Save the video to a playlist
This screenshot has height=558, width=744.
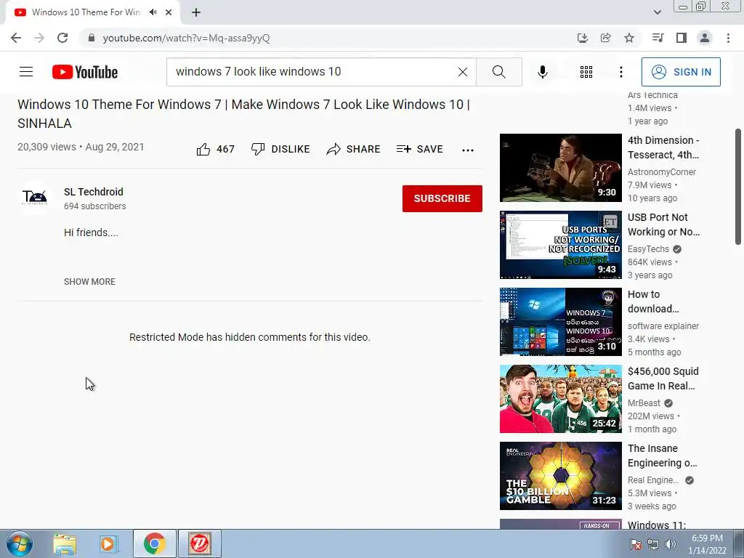419,149
